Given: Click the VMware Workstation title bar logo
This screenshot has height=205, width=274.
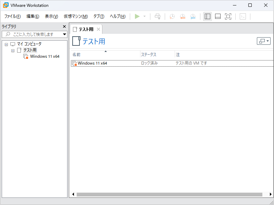Looking at the screenshot, I should (x=6, y=5).
